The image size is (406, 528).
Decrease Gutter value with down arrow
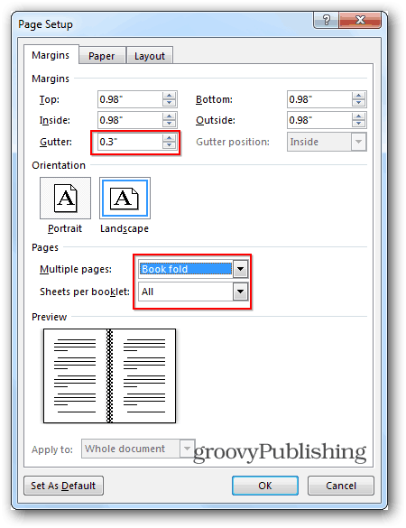pos(169,145)
